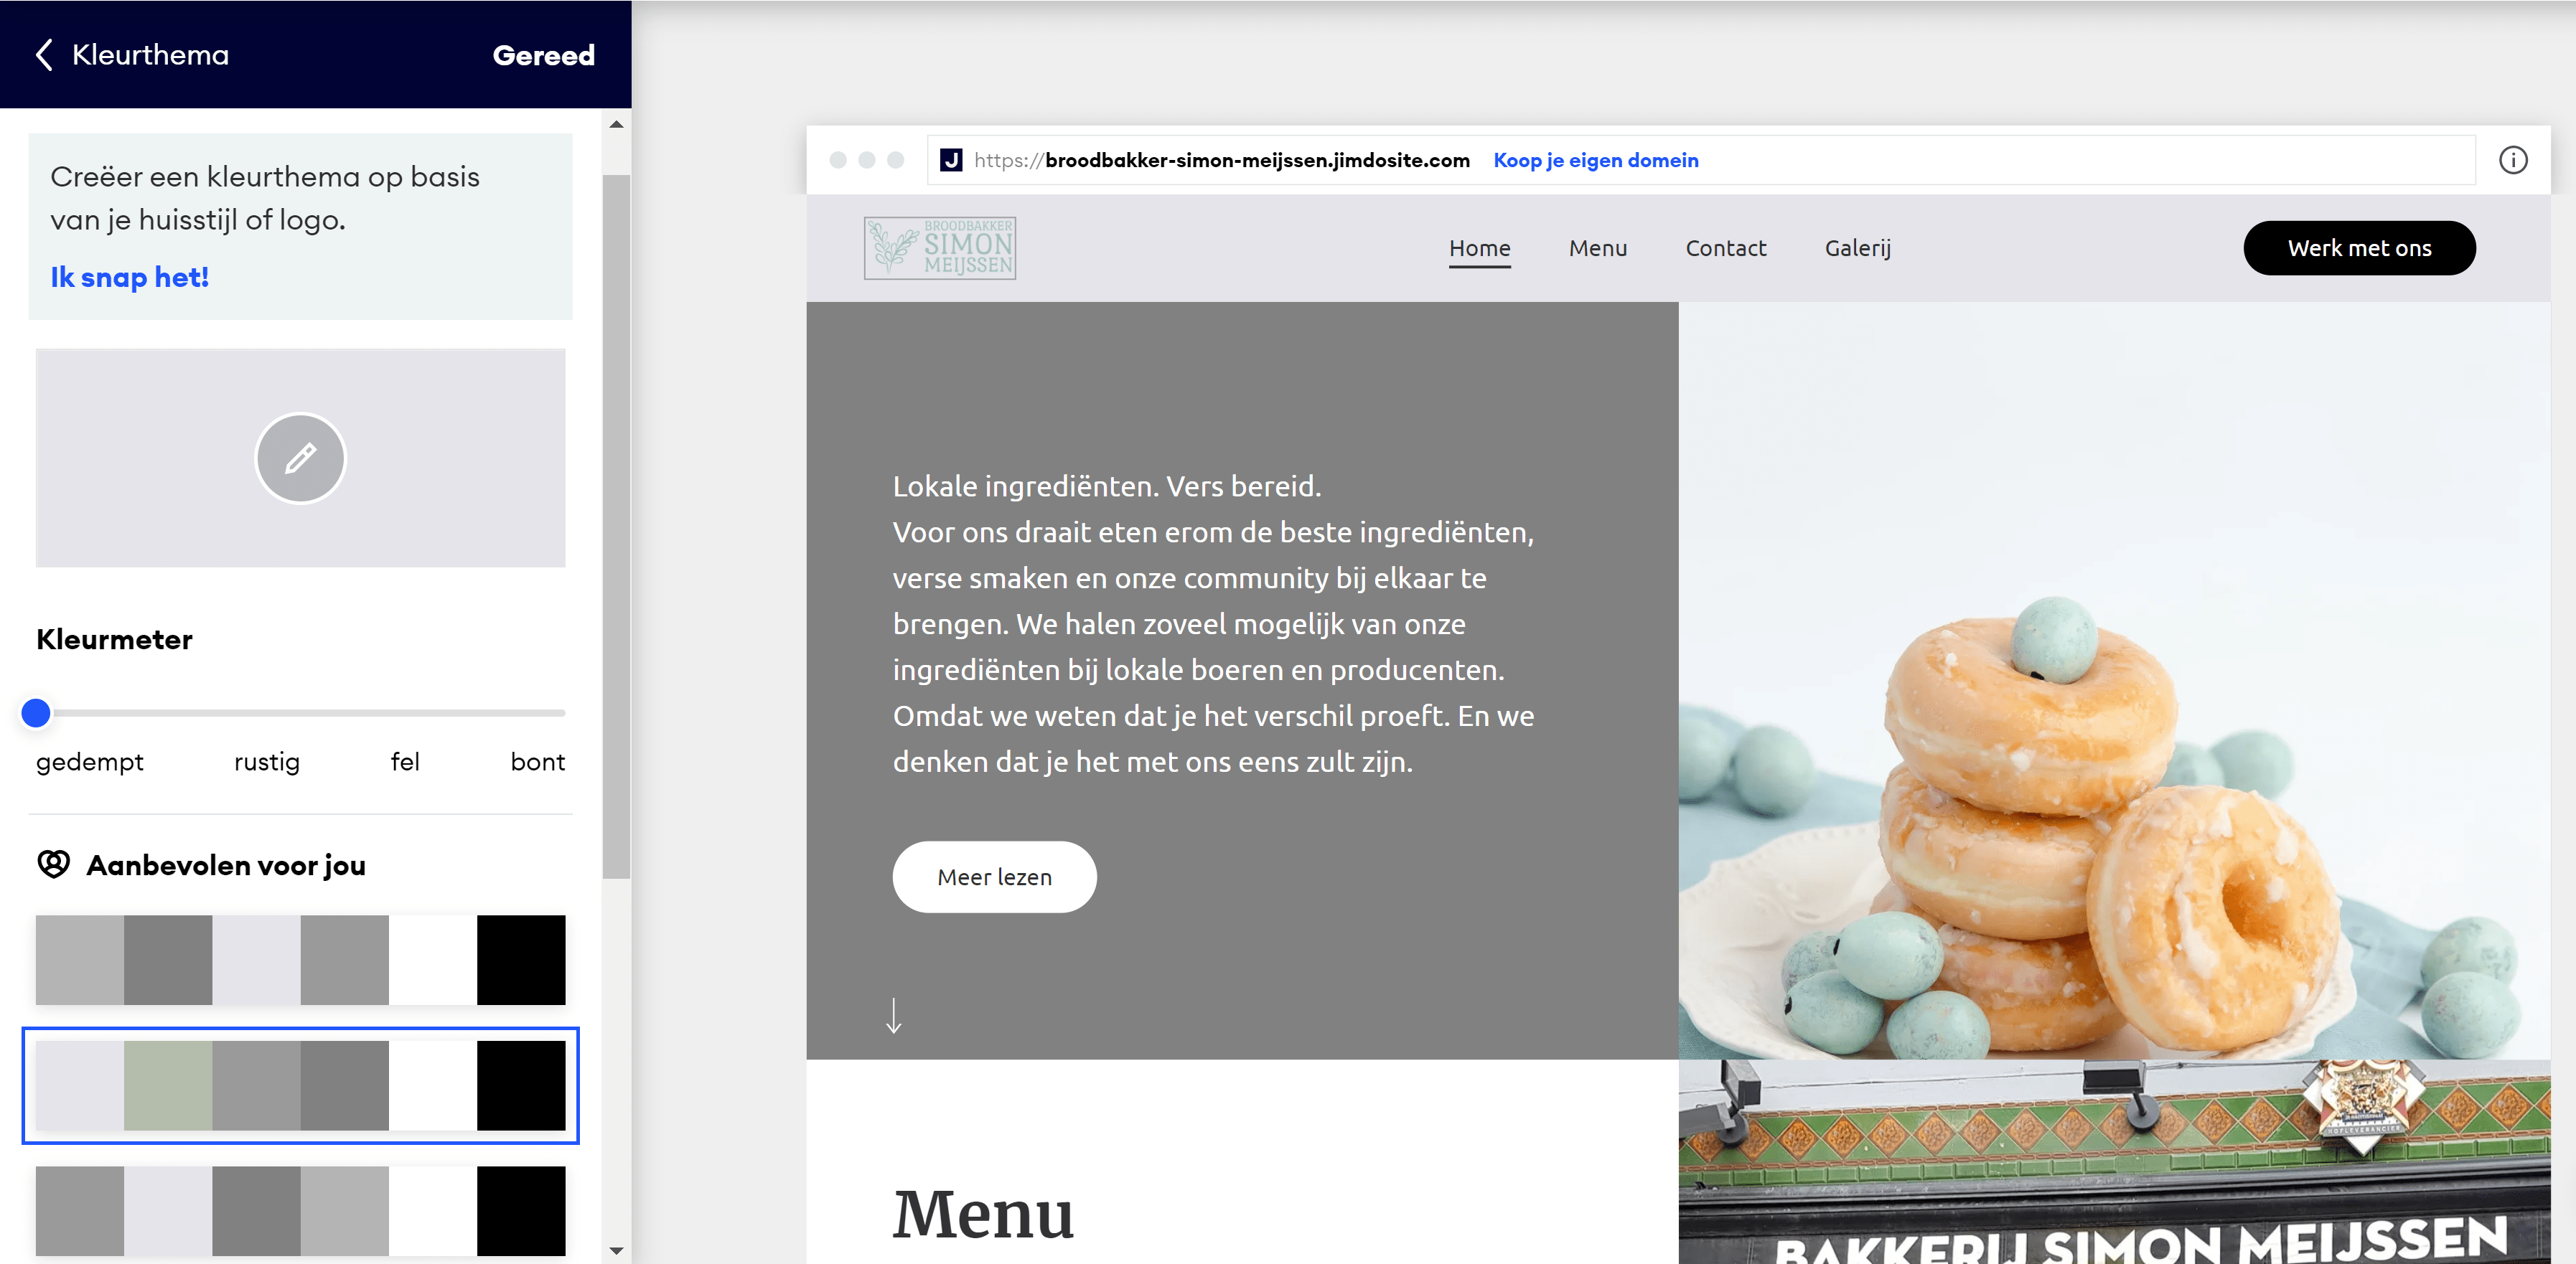Click the pencil edit icon on the logo
Viewport: 2576px width, 1264px height.
pyautogui.click(x=300, y=458)
